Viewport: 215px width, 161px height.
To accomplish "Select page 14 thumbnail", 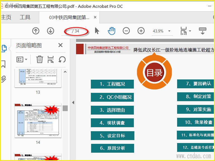I will tap(38, 120).
